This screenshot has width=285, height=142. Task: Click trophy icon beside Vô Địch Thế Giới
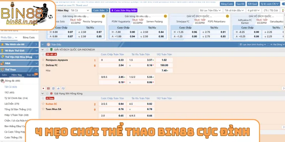point(2,50)
